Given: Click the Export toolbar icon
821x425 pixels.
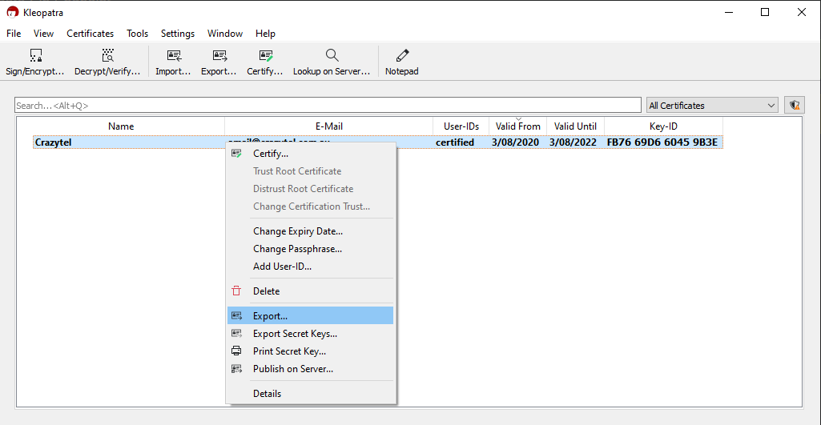Looking at the screenshot, I should tap(219, 56).
